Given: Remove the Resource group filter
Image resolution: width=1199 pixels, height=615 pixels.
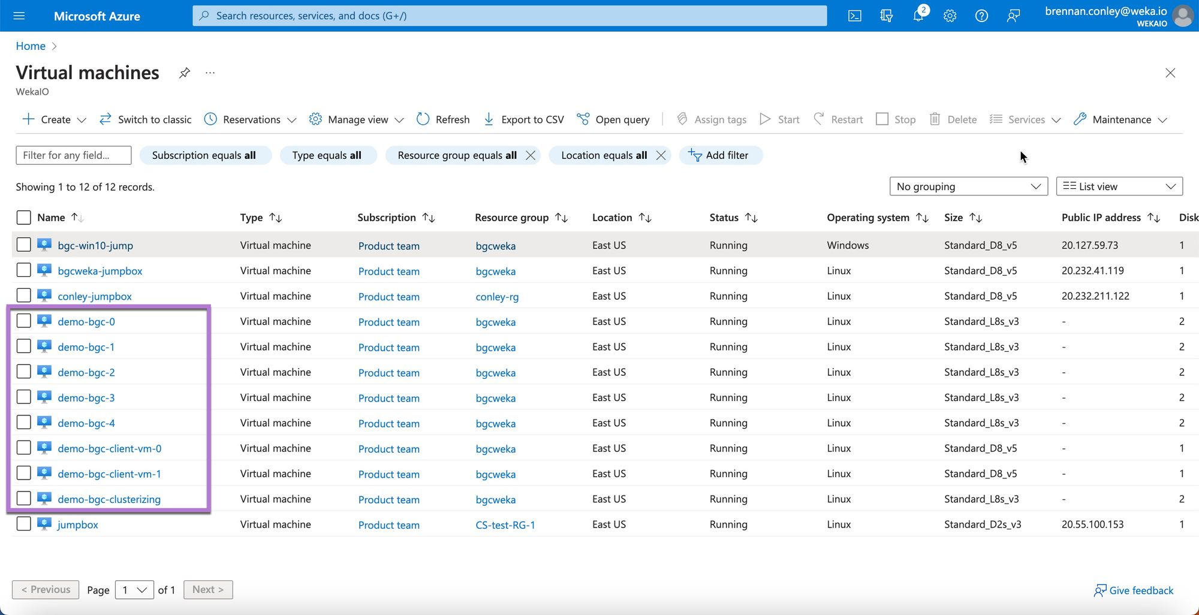Looking at the screenshot, I should tap(531, 155).
